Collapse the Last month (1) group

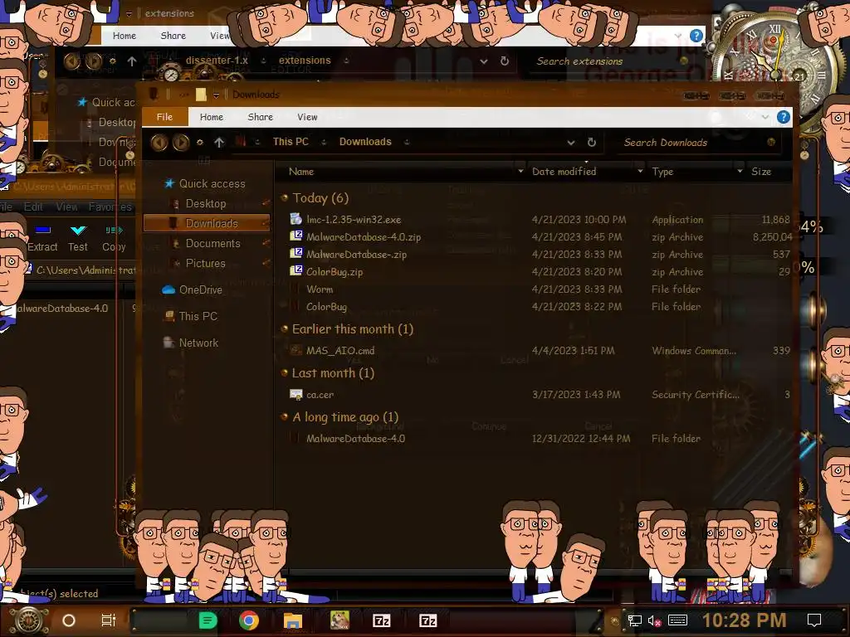click(284, 373)
